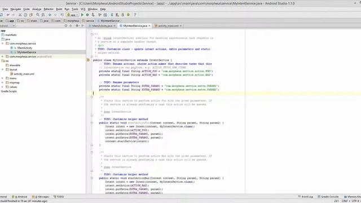
Task: Open the Help menu
Action: point(103,9)
